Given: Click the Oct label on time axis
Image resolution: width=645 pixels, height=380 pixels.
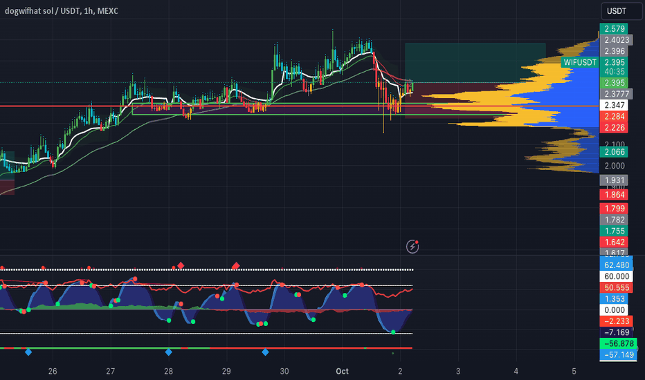Looking at the screenshot, I should coord(342,372).
